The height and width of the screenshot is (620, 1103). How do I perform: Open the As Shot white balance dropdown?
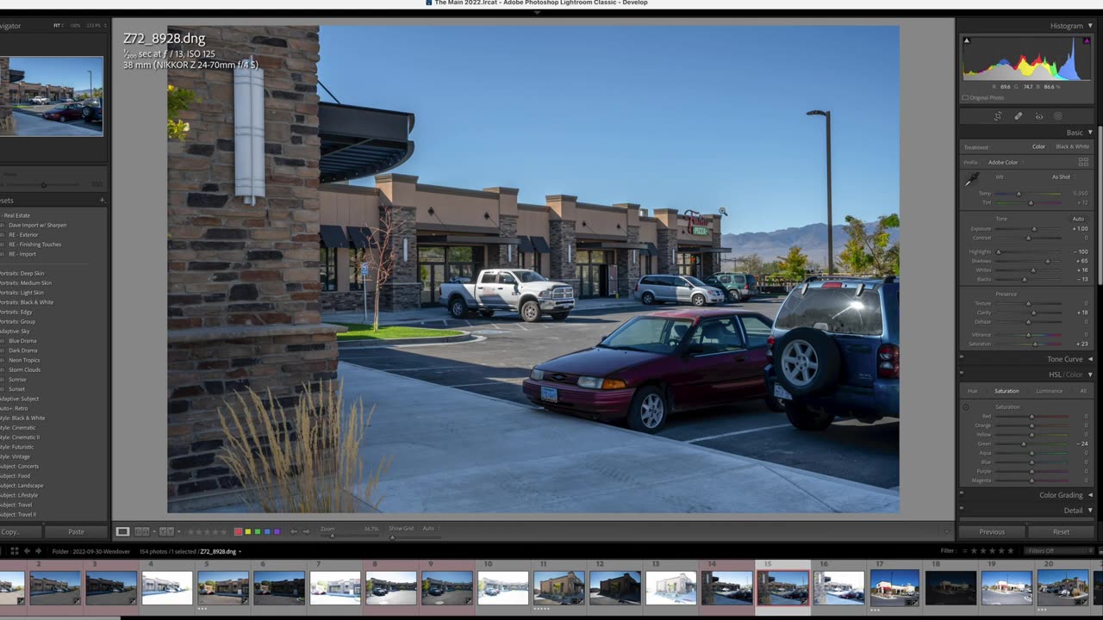click(x=1064, y=177)
